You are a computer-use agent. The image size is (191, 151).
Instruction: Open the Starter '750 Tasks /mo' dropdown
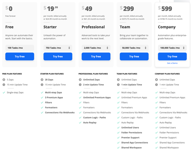58,48
